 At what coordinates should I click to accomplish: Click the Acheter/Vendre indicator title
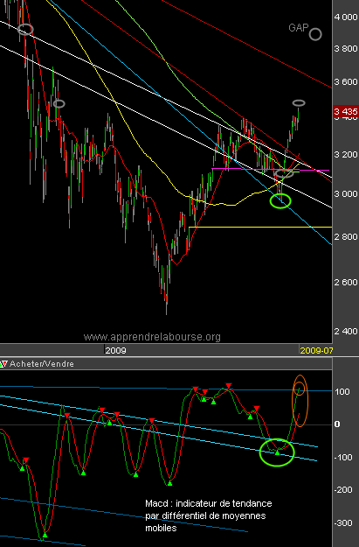pyautogui.click(x=42, y=364)
